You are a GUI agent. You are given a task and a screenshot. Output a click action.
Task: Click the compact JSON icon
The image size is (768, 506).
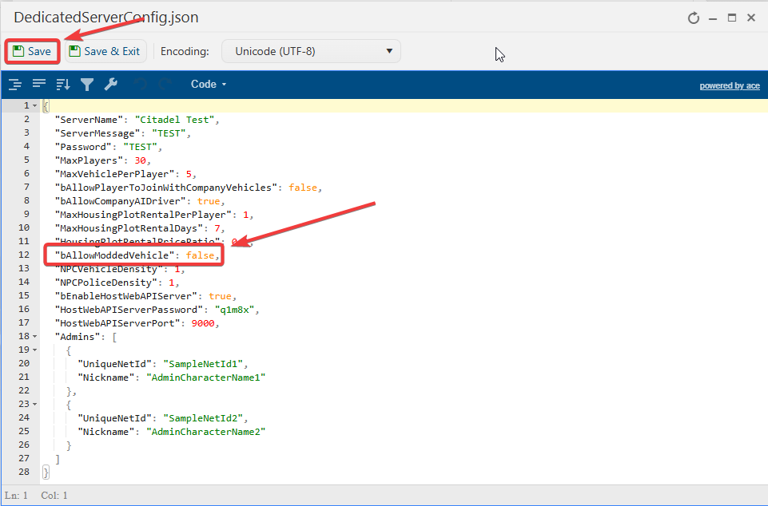coord(39,84)
